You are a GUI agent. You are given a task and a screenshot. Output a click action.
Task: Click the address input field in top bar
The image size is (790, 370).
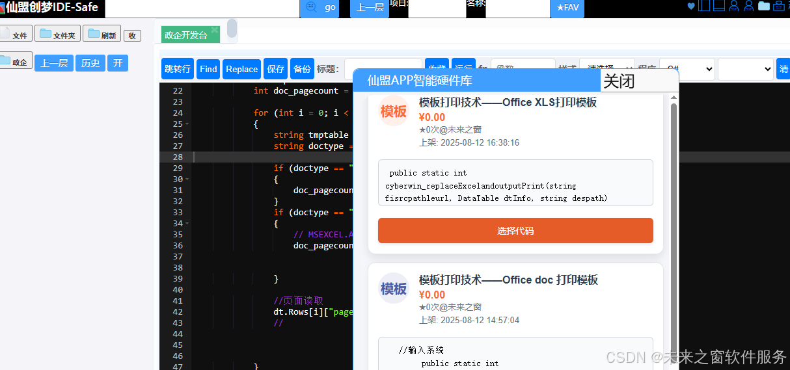click(202, 8)
